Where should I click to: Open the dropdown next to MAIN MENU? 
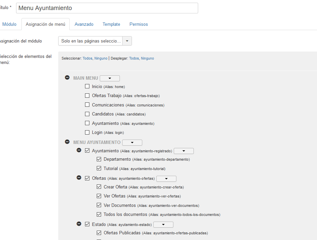point(110,78)
